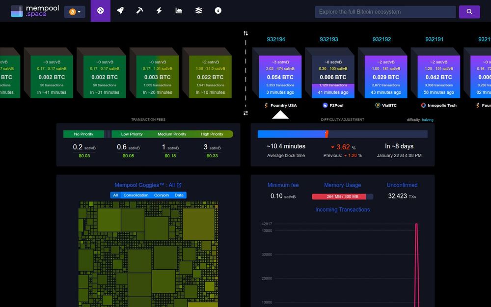Select mined block with 0.006 BTC
Screen dimensions: 491x307
pos(333,77)
